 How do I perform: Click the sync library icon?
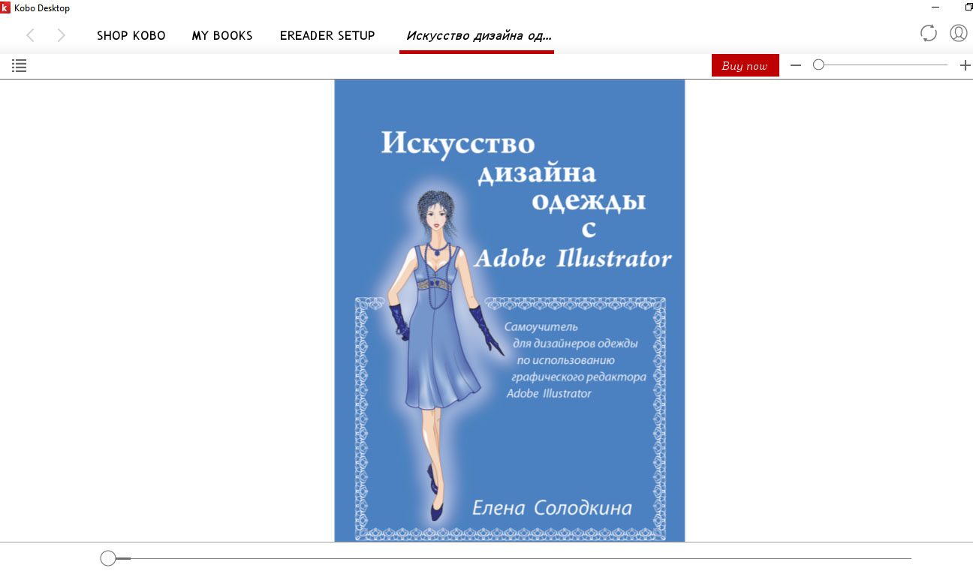coord(929,33)
